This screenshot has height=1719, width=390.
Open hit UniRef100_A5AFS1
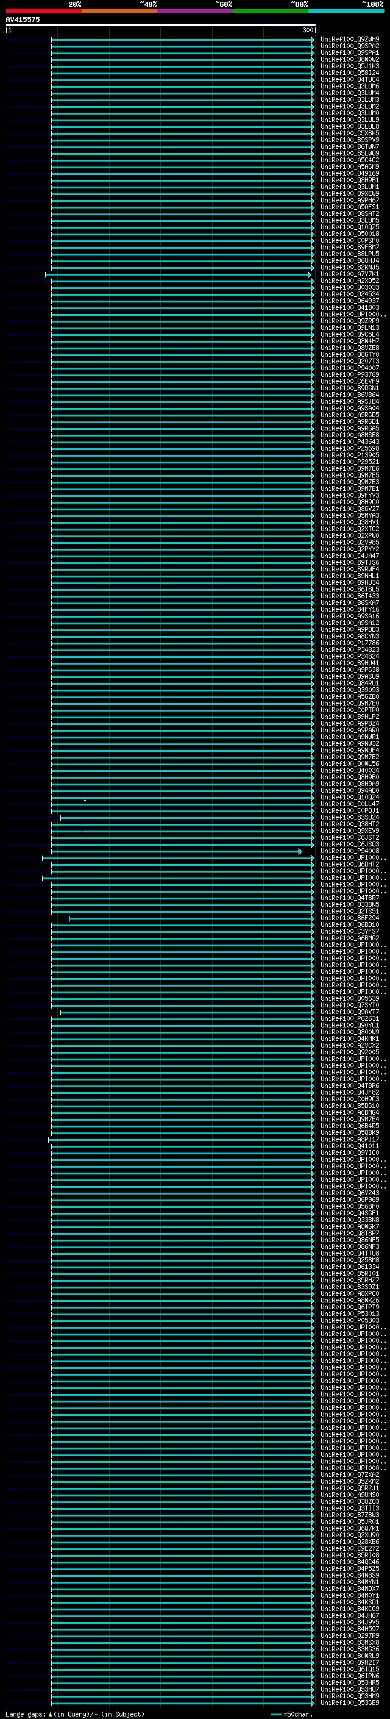point(350,207)
